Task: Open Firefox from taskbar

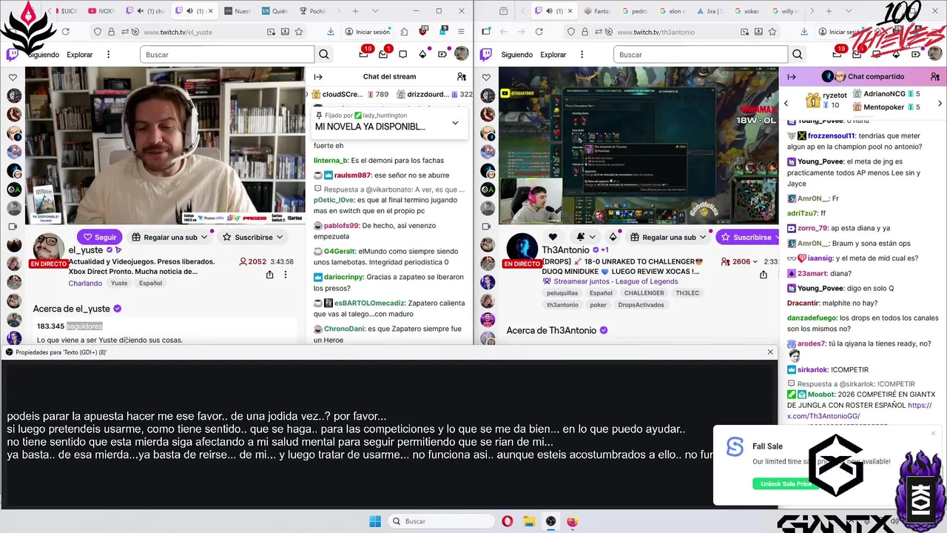Action: (x=573, y=521)
